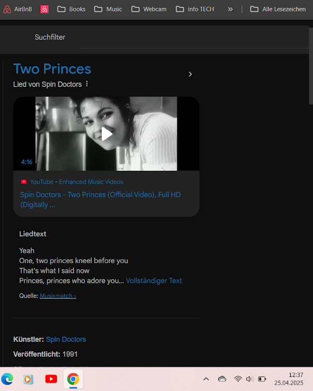Open the volume speaker tray icon
The height and width of the screenshot is (391, 313).
tap(249, 379)
